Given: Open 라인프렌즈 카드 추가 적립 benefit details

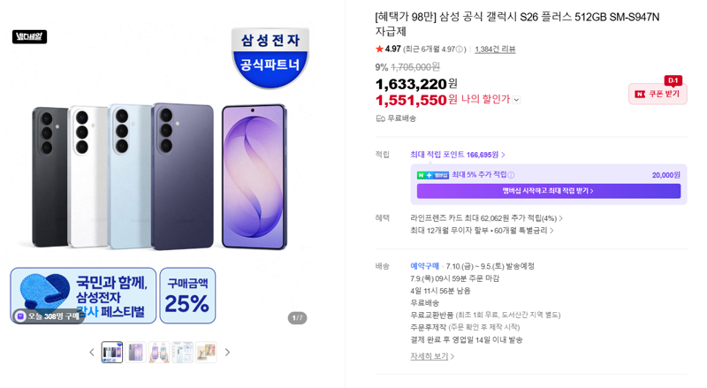Looking at the screenshot, I should point(486,218).
